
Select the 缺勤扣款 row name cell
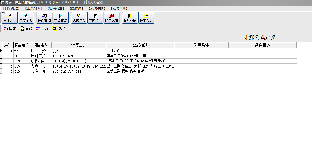(x=41, y=61)
